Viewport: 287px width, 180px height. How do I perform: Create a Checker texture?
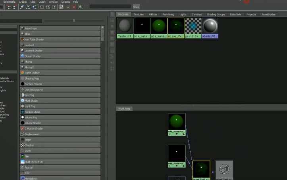click(60, 145)
